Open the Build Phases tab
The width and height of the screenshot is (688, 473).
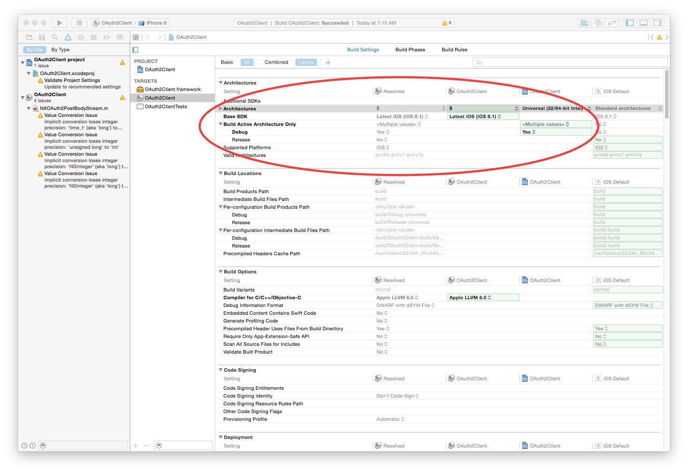coord(410,50)
